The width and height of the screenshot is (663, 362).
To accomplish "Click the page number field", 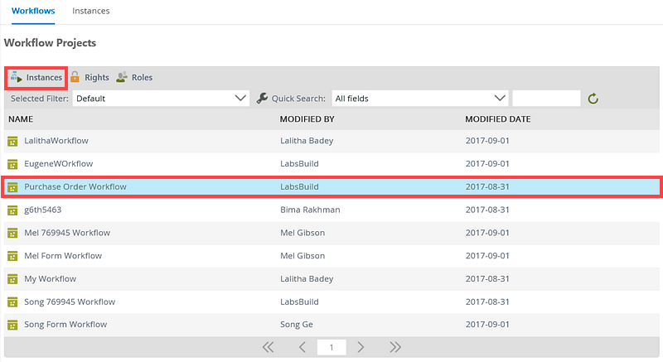I will coord(331,347).
